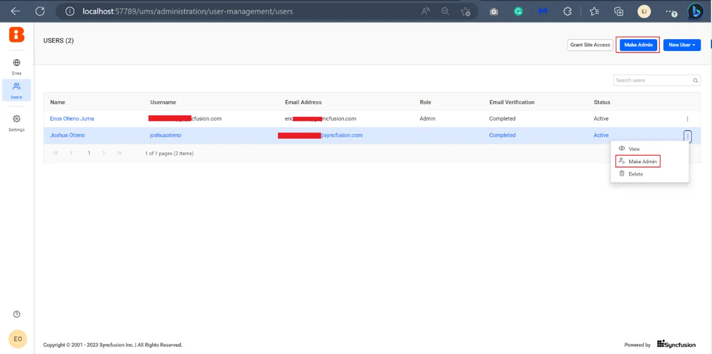Sort by Email Address column header
Viewport: 712px width, 354px height.
click(x=303, y=102)
